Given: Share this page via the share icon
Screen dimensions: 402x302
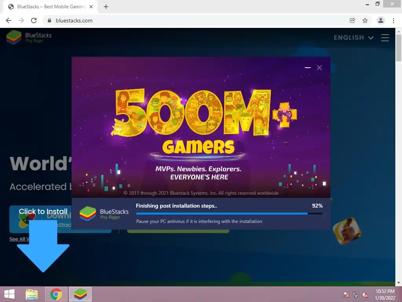Looking at the screenshot, I should click(x=353, y=20).
